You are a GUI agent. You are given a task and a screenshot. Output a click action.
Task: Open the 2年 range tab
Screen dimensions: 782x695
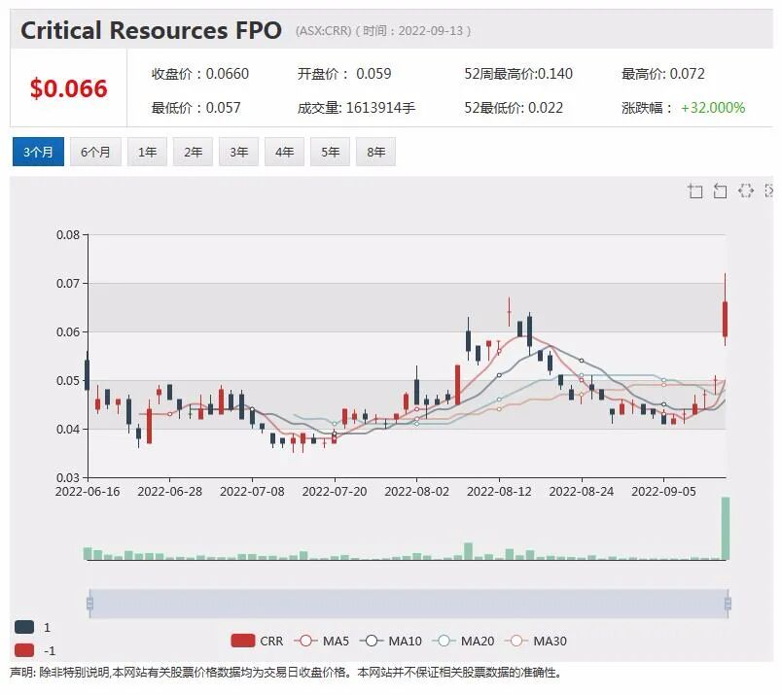point(193,152)
